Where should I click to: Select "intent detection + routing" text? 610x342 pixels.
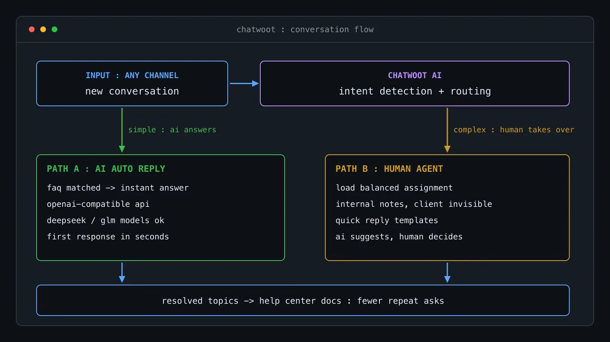tap(415, 91)
